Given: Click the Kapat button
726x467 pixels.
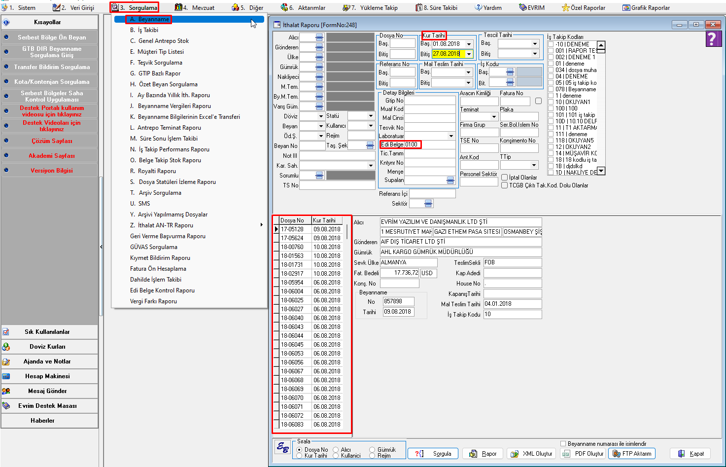Looking at the screenshot, I should point(691,454).
